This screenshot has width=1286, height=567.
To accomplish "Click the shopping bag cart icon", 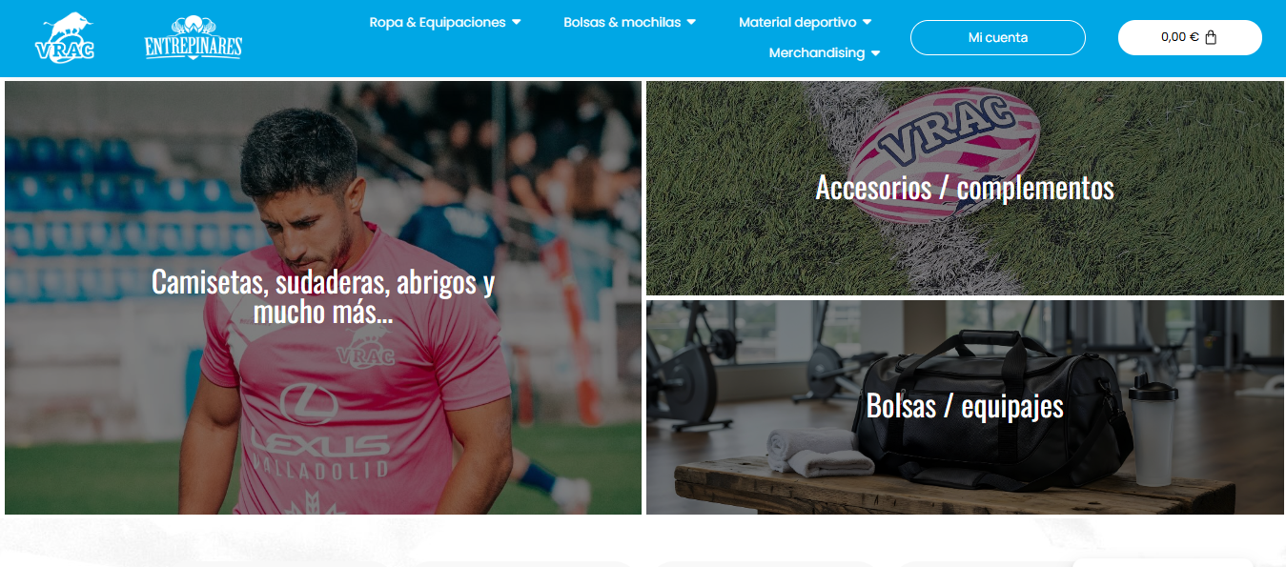I will click(1211, 38).
